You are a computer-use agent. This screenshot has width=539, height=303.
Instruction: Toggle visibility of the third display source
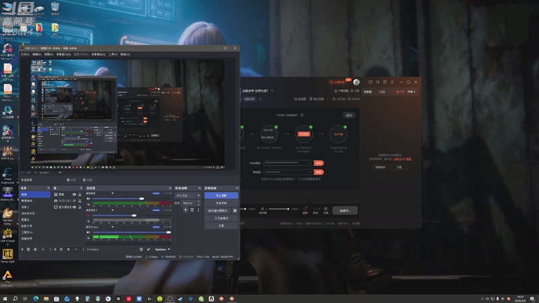tap(74, 207)
